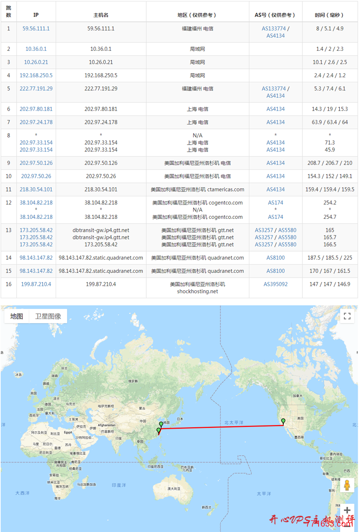The height and width of the screenshot is (532, 359).
Task: Toggle fullscreen view of the map
Action: point(347,316)
